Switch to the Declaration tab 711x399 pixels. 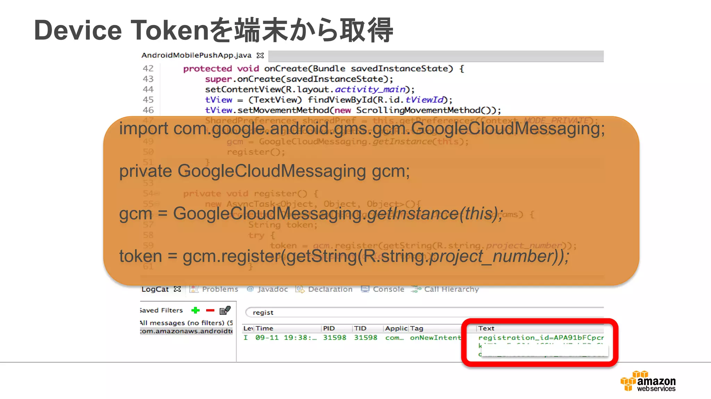(330, 289)
